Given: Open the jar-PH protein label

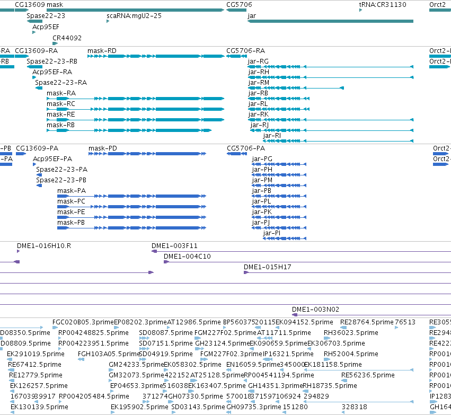Looking at the screenshot, I should pyautogui.click(x=262, y=170).
